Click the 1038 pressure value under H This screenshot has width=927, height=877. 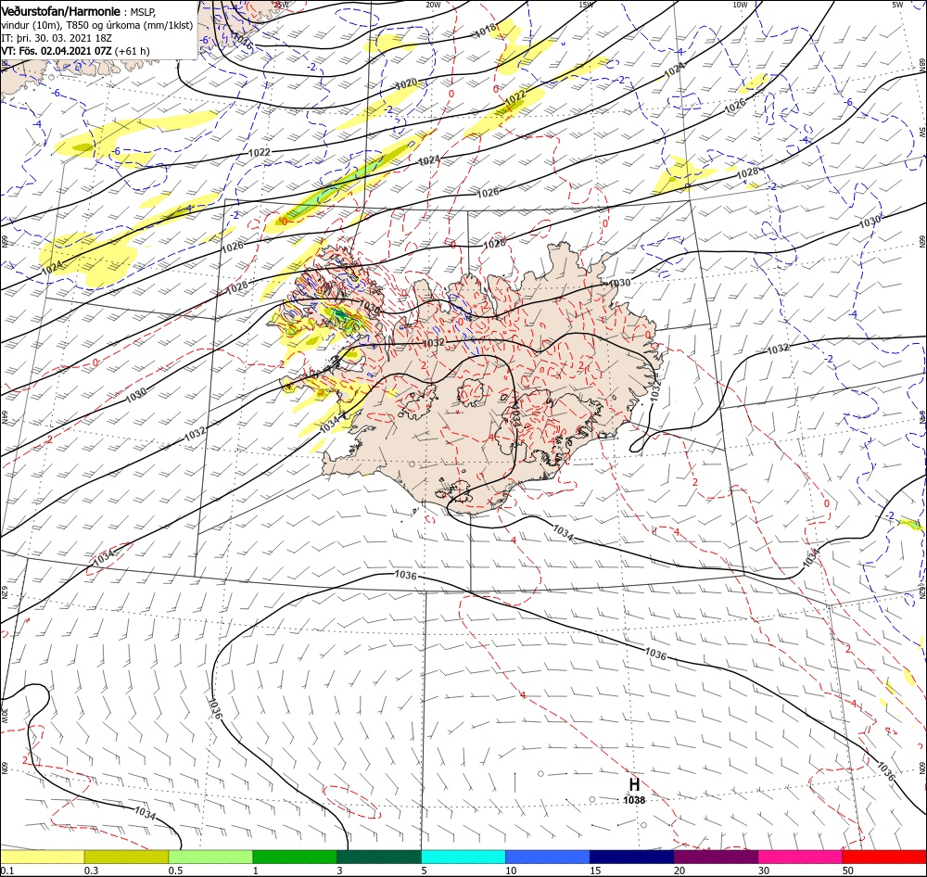coord(634,800)
